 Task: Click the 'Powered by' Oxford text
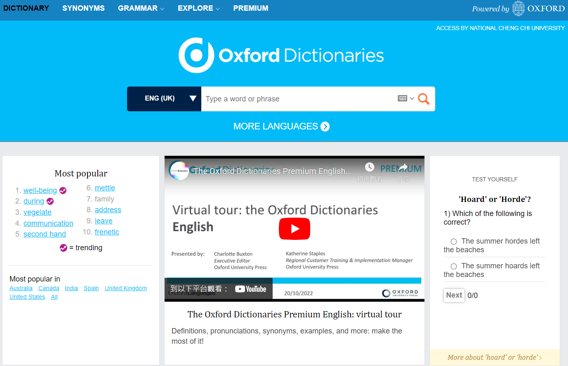(490, 9)
